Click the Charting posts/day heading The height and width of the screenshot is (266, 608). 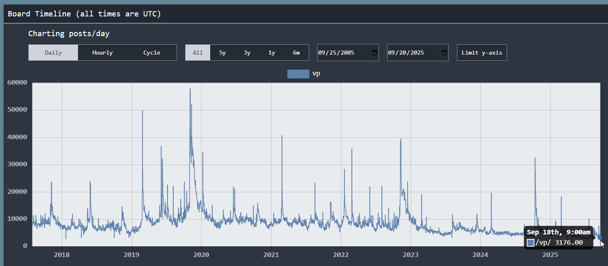tap(69, 34)
